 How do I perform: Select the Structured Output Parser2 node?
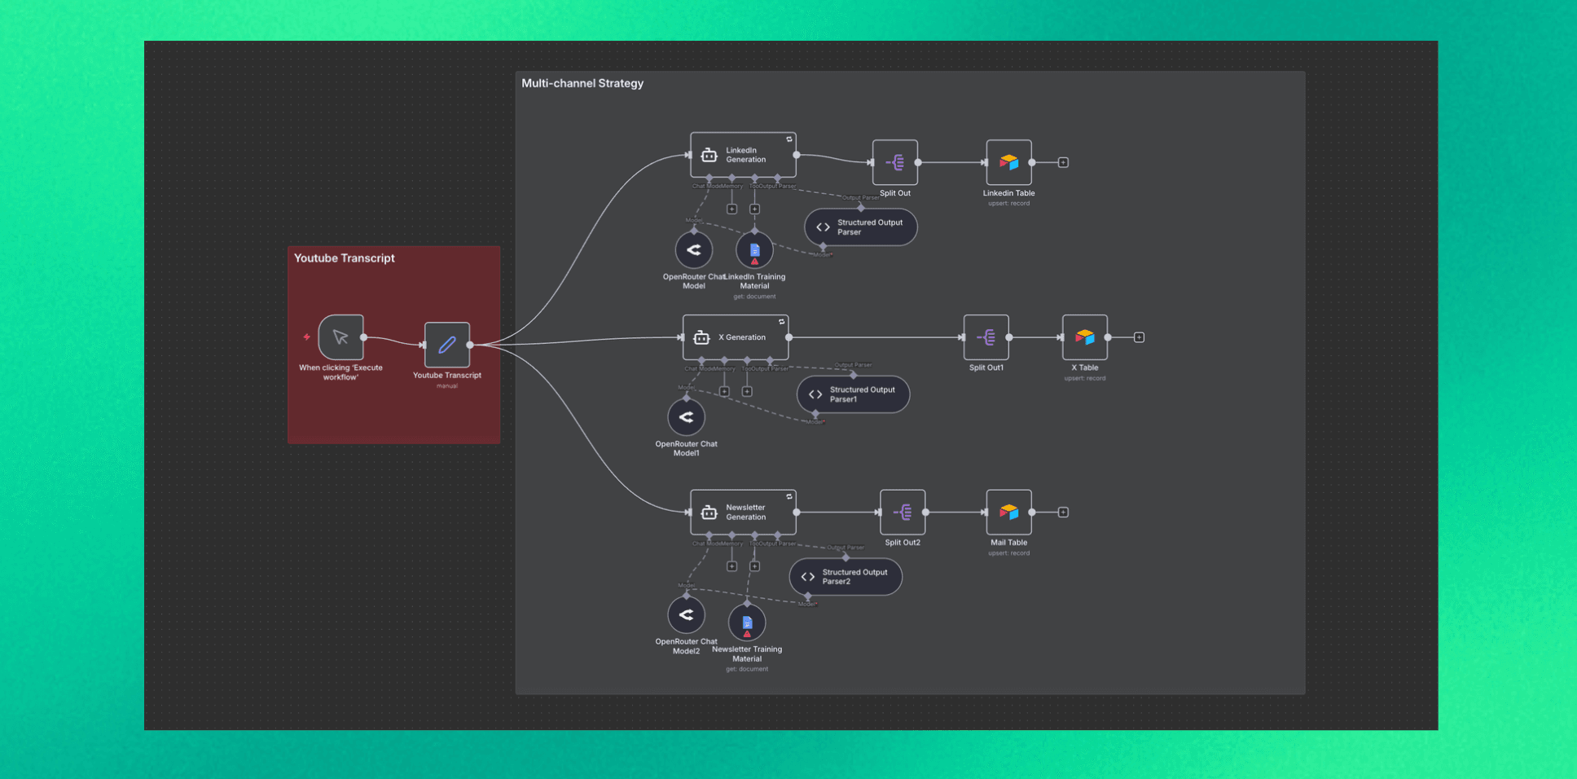pyautogui.click(x=845, y=576)
